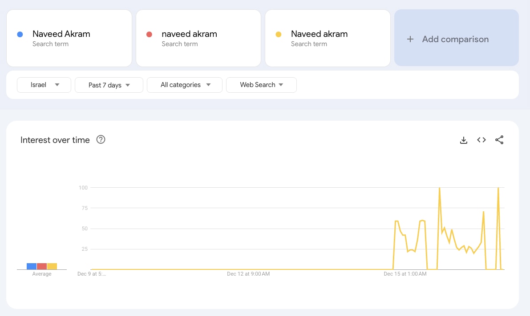Open the Past 7 days time range dropdown
530x316 pixels.
[x=109, y=85]
